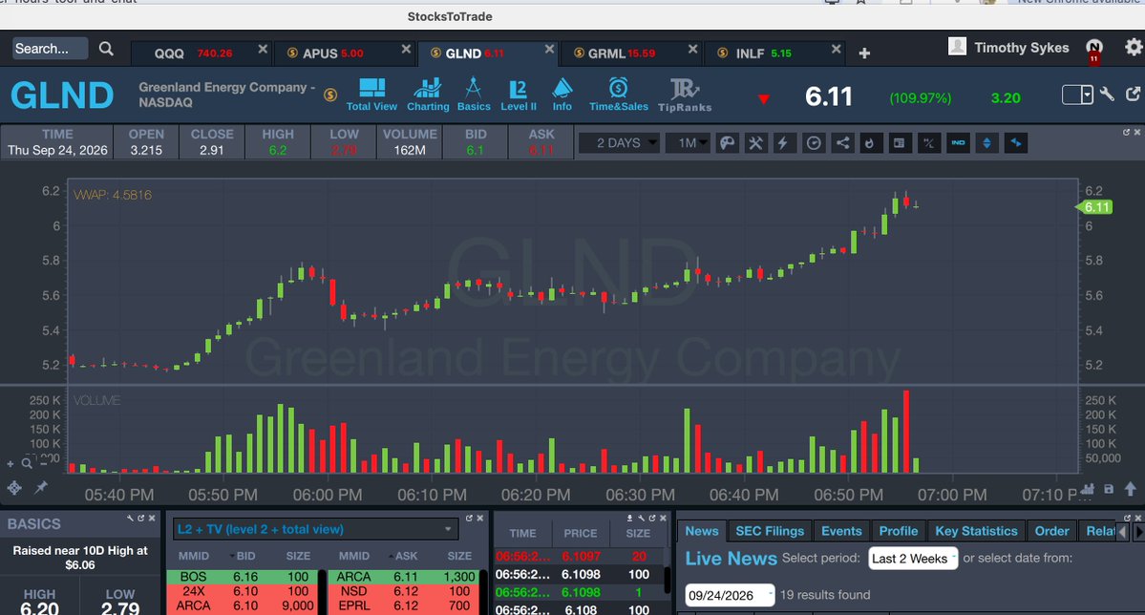
Task: Click the up arrow icon below chart
Action: [x=1131, y=489]
